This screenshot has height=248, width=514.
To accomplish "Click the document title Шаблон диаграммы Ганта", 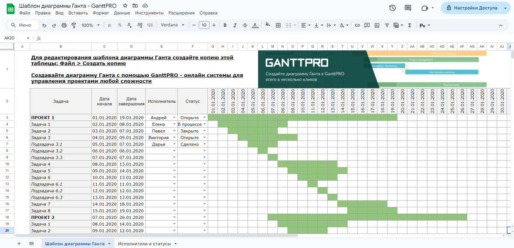I will pos(69,6).
